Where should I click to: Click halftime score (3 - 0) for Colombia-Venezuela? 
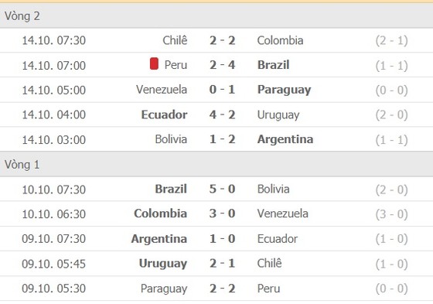[391, 214]
